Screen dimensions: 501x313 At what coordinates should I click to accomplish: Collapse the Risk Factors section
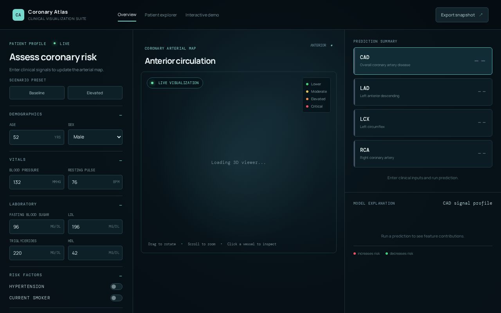(x=121, y=276)
